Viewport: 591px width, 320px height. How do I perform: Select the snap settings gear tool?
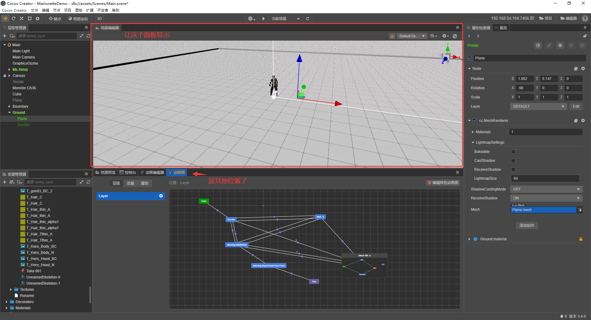pos(38,18)
